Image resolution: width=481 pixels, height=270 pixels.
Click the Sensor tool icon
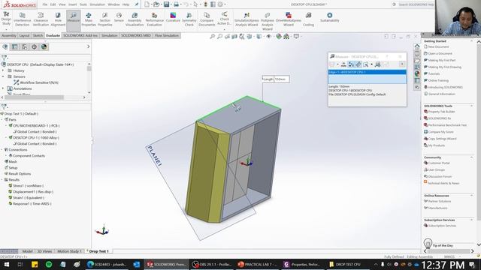pyautogui.click(x=119, y=18)
